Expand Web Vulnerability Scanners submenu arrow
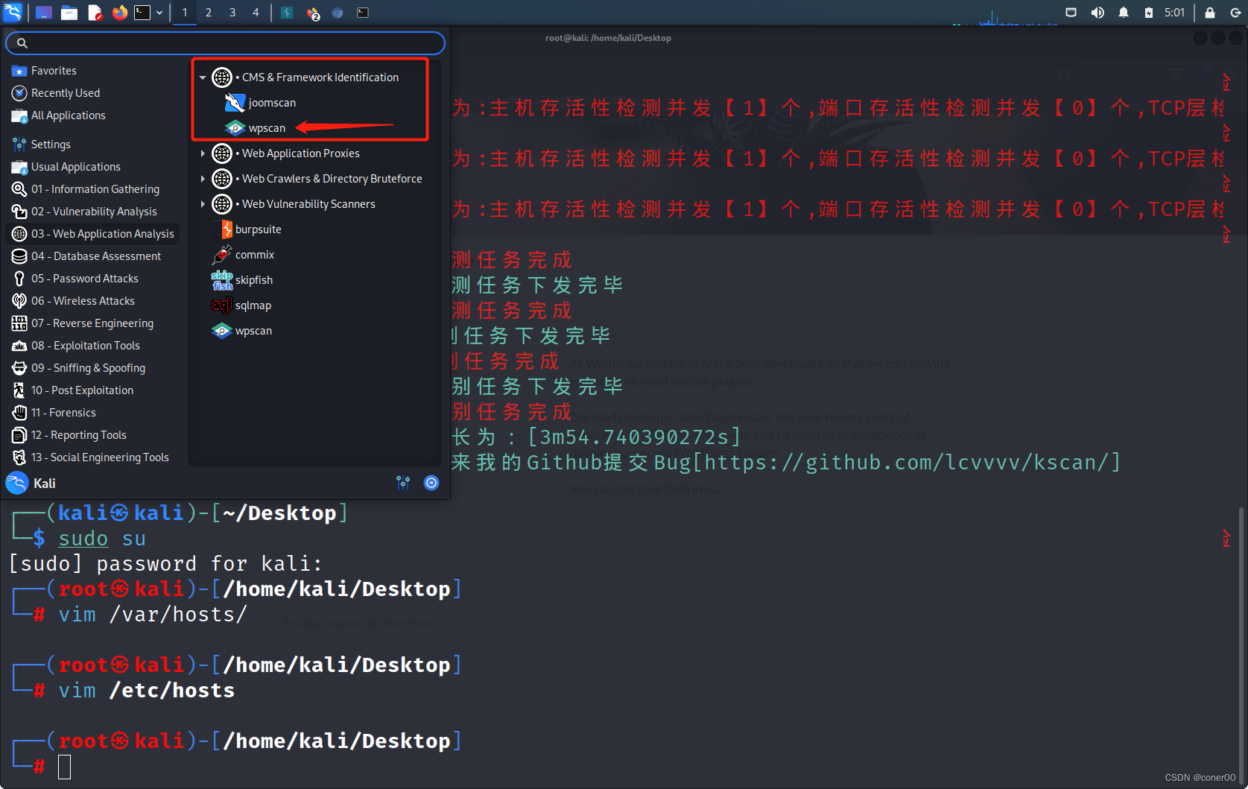The width and height of the screenshot is (1248, 789). [203, 204]
